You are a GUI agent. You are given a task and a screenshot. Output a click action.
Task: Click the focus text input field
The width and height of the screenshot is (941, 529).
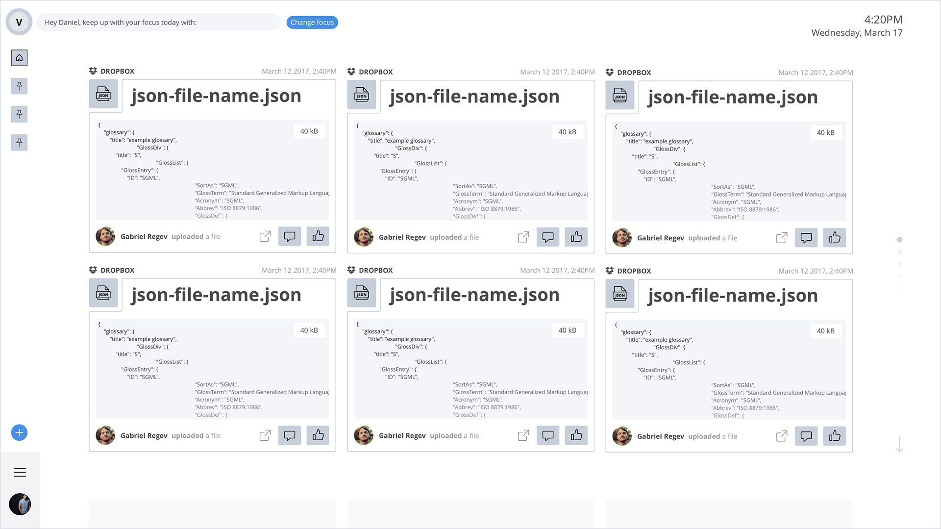[x=158, y=23]
